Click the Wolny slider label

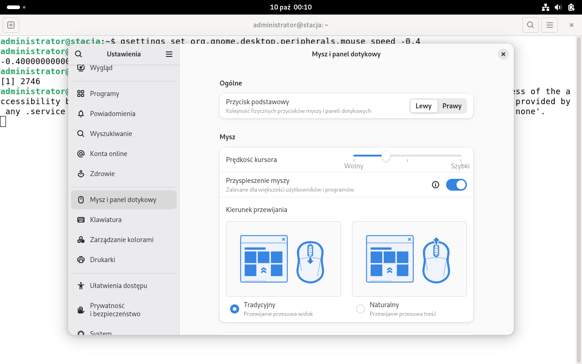pos(354,166)
